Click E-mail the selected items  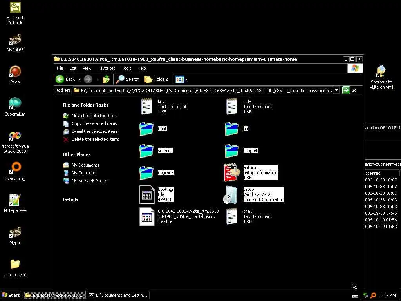[x=95, y=131]
